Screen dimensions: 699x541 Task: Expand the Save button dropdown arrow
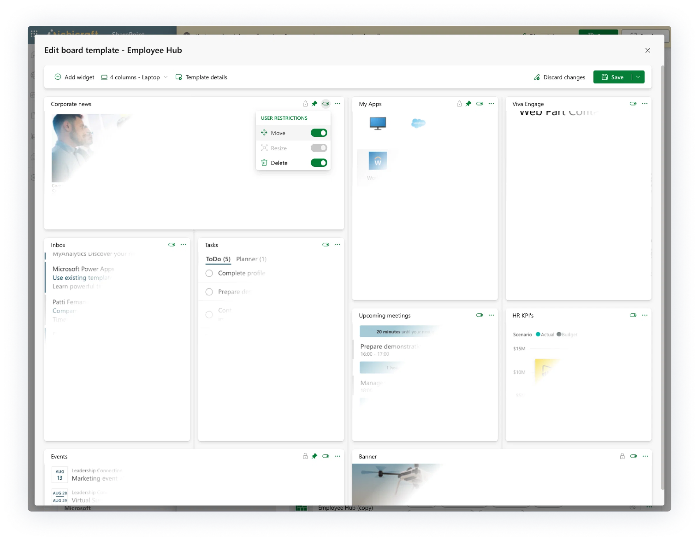pyautogui.click(x=638, y=77)
